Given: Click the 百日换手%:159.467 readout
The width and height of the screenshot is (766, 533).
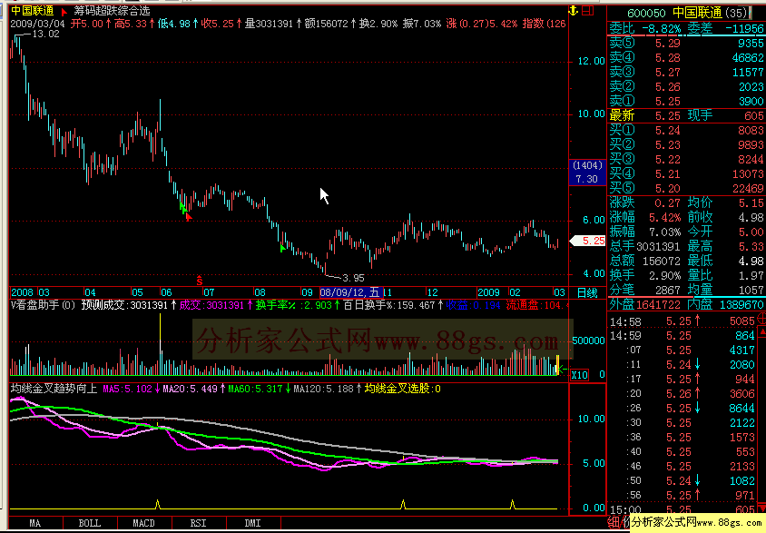Looking at the screenshot, I should coord(388,305).
